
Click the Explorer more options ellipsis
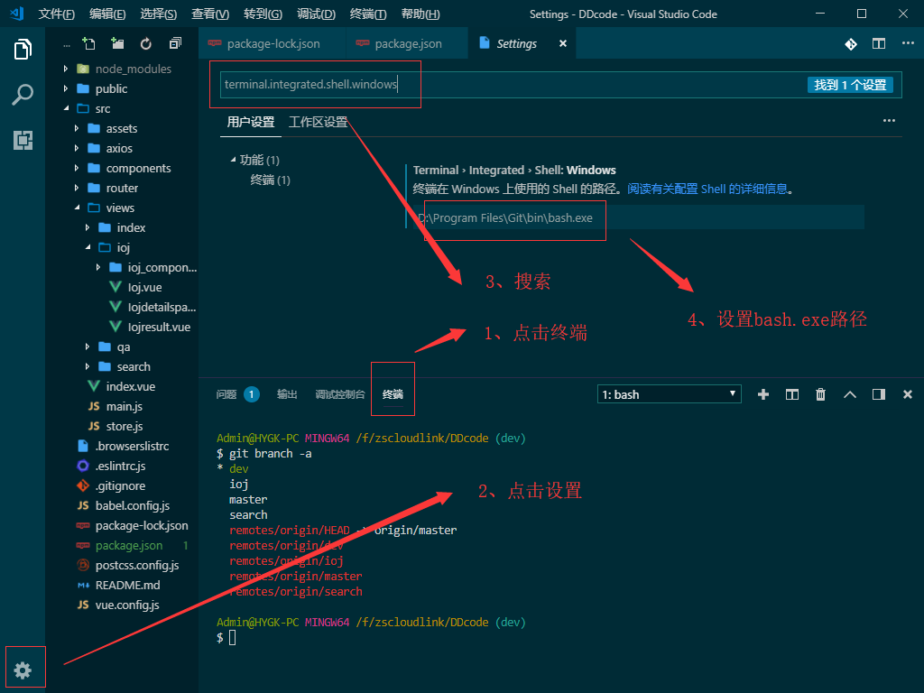(67, 45)
